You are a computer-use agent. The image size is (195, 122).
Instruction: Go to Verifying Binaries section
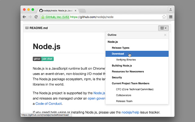[126, 60]
